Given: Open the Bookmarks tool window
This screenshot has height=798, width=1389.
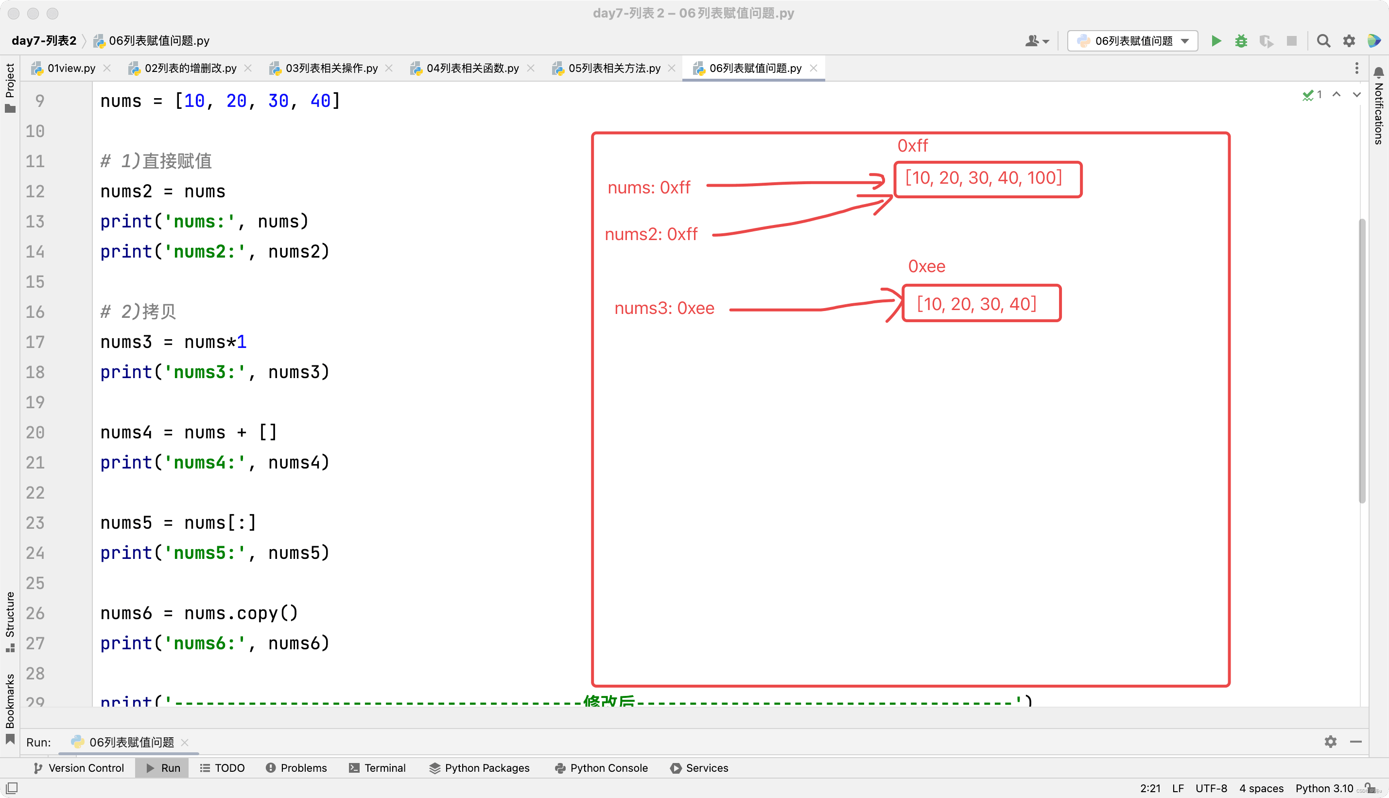Looking at the screenshot, I should (10, 708).
